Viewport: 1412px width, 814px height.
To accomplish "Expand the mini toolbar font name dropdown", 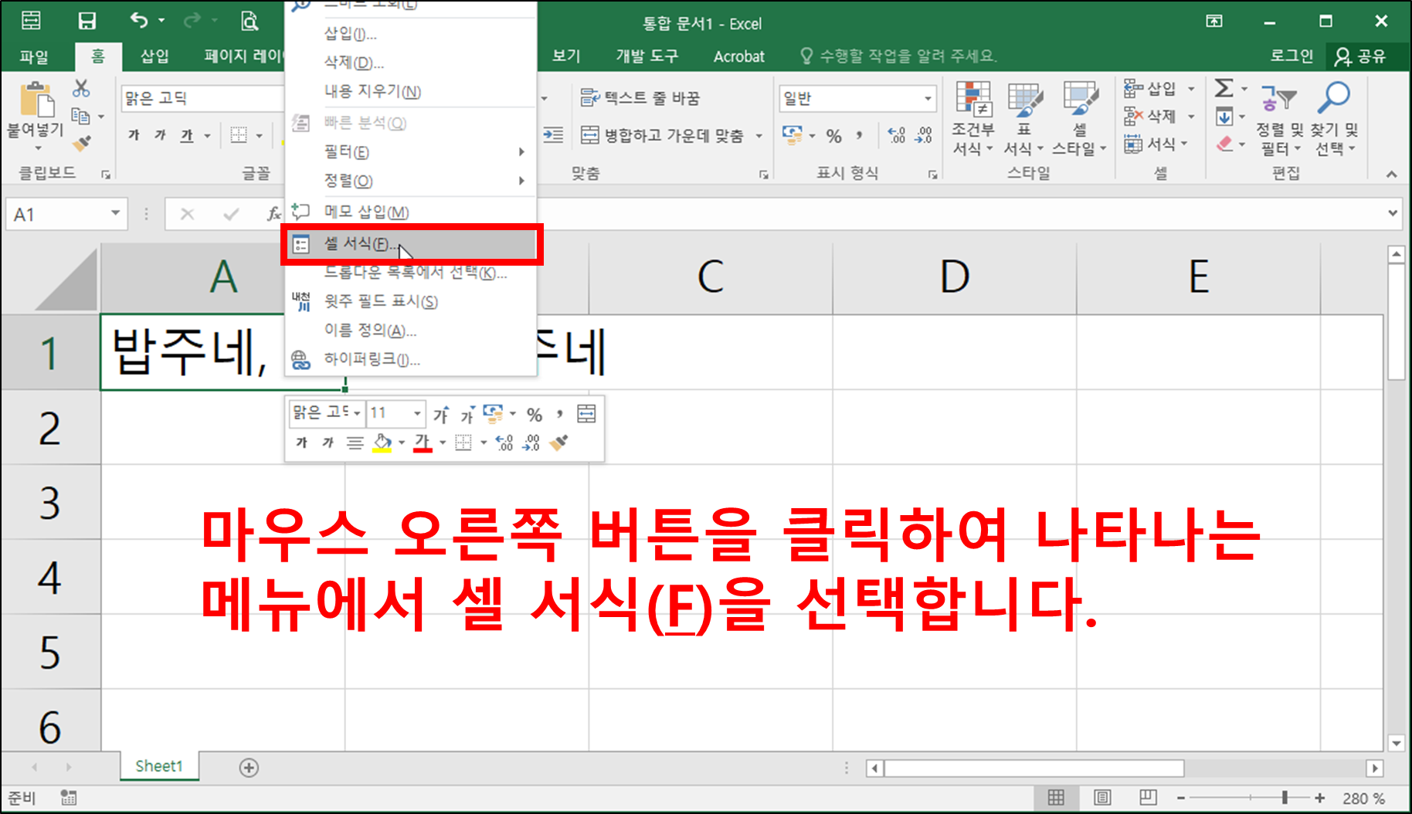I will point(357,413).
